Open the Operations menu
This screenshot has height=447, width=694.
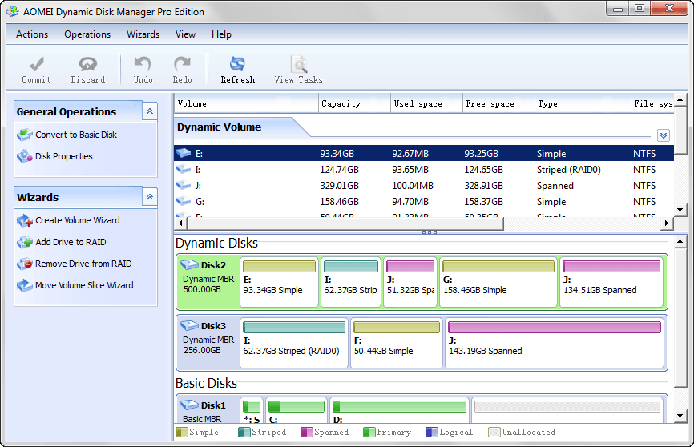click(87, 34)
